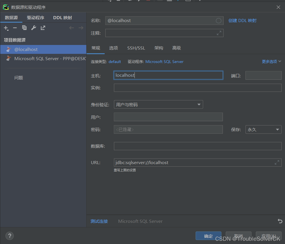Viewport: 285px width, 244px height.
Task: Click the 用户 username field
Action: coord(168,117)
